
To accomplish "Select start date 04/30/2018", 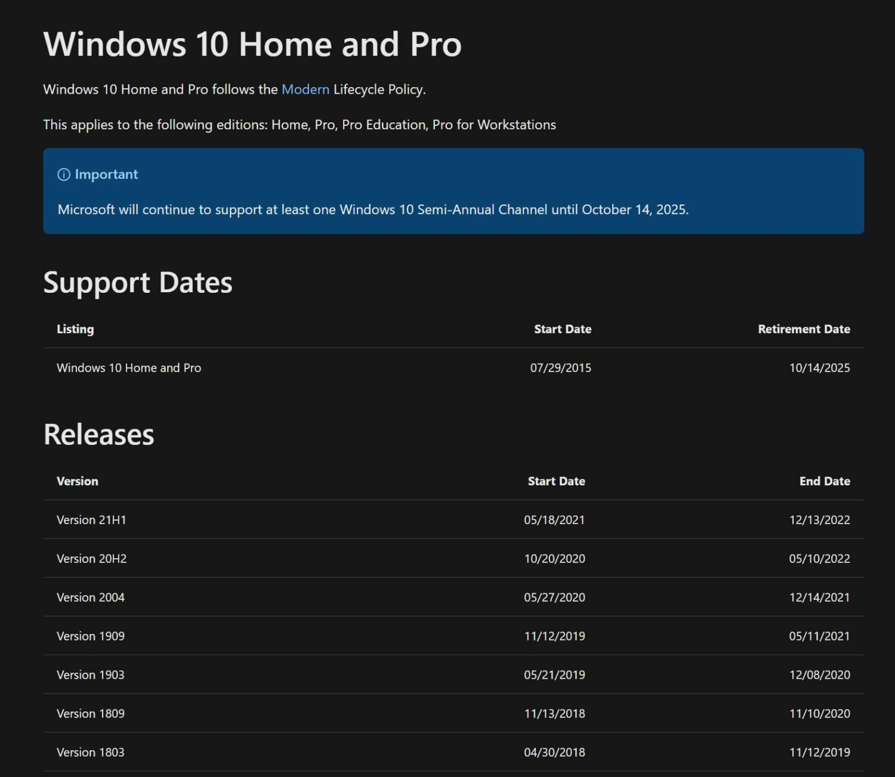I will coord(554,753).
